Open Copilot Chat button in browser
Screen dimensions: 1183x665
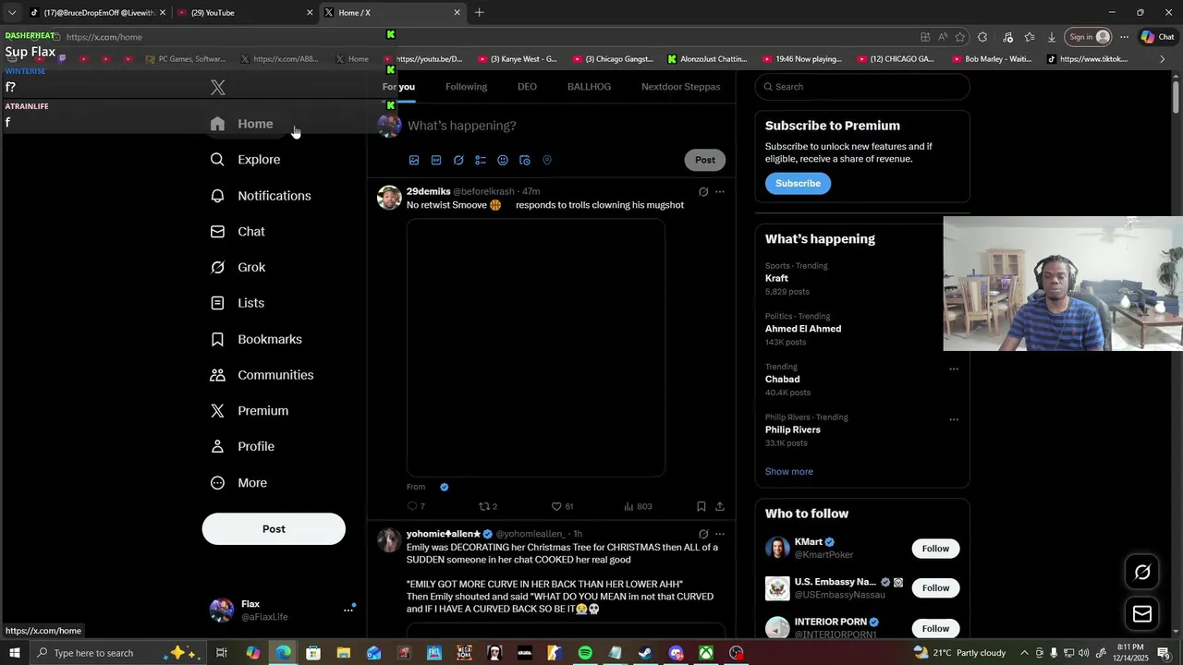[x=1157, y=37]
